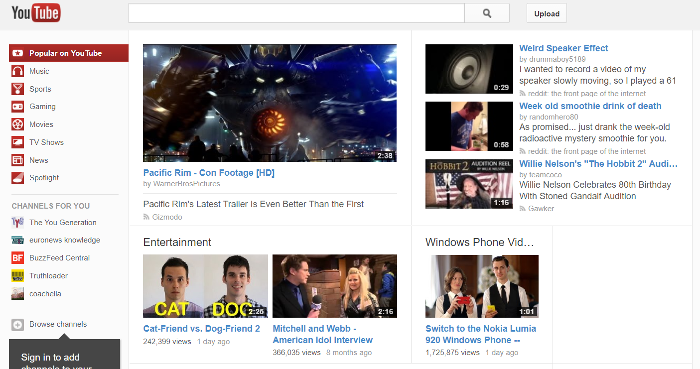
Task: Click the BuzzFeed Central BF icon
Action: point(18,258)
